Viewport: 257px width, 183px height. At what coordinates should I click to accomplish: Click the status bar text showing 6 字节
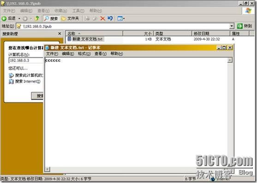(x=191, y=179)
